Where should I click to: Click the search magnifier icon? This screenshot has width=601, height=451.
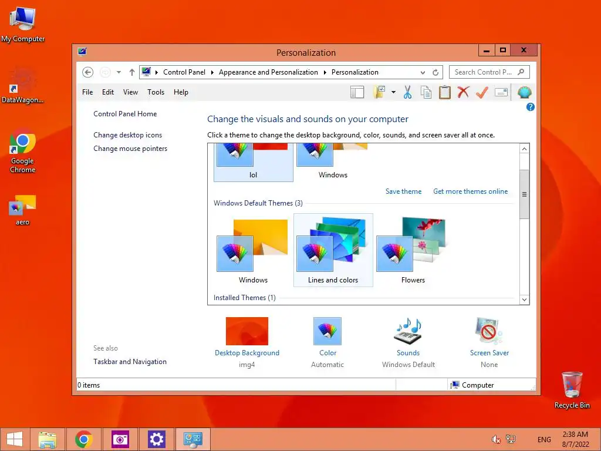(521, 72)
